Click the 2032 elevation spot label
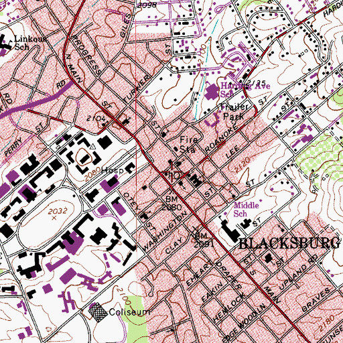 tap(58, 211)
